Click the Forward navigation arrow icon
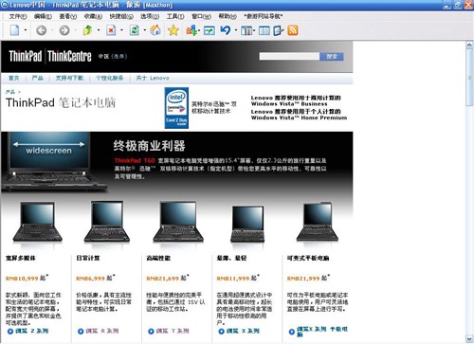 pos(64,30)
